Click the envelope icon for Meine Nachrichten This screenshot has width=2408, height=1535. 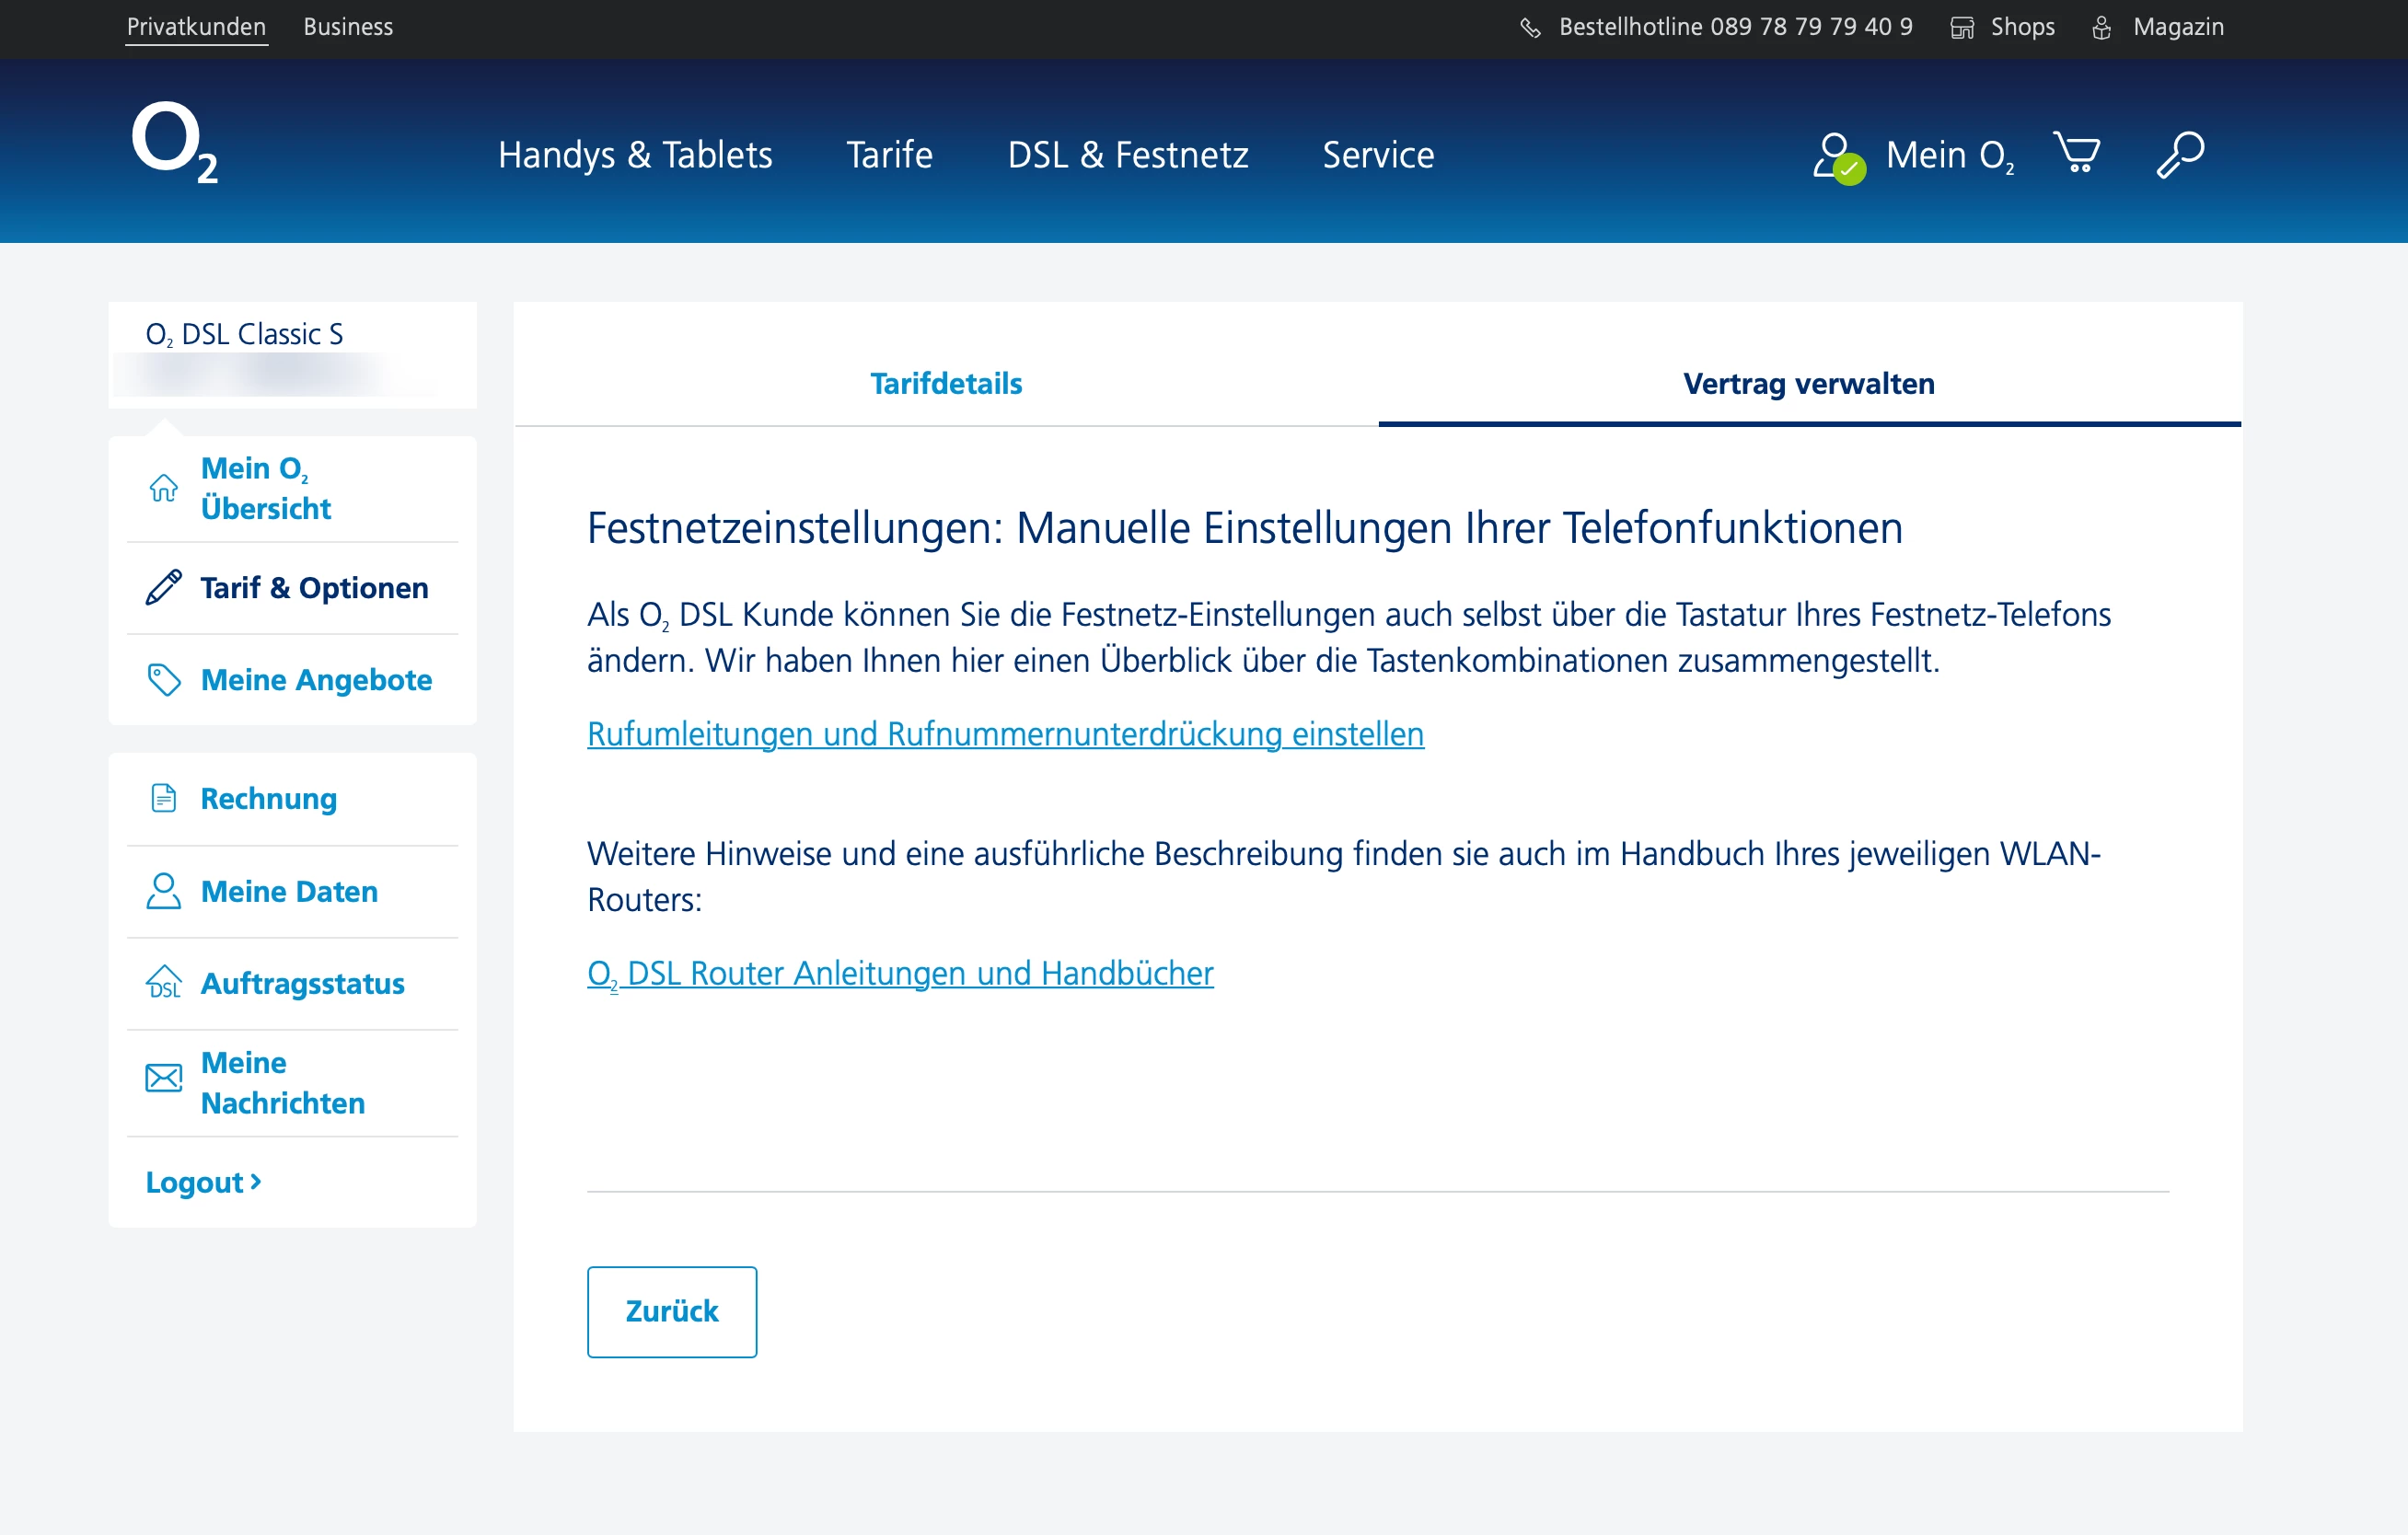(163, 1078)
